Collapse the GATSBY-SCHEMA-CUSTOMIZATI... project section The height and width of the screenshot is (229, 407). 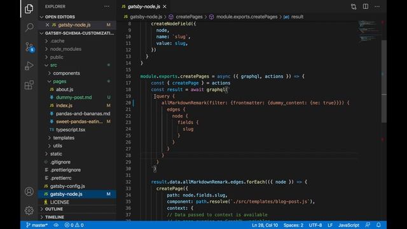point(77,33)
